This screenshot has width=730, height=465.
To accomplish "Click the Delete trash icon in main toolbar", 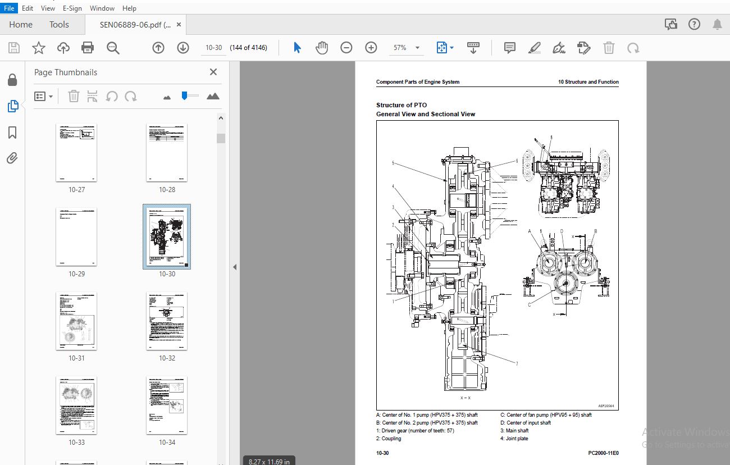I will point(609,48).
